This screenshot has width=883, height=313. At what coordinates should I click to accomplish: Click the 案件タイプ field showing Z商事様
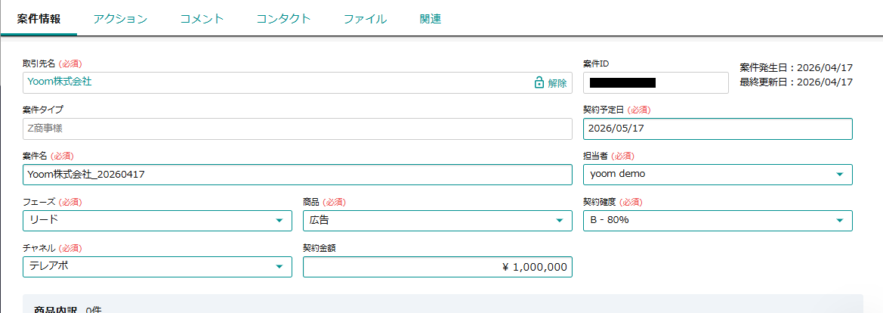[298, 129]
